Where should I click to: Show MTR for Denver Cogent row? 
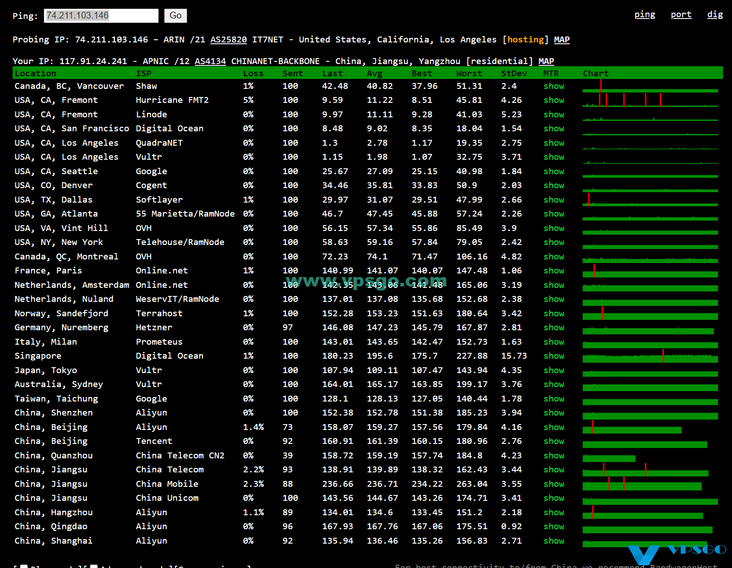tap(554, 185)
